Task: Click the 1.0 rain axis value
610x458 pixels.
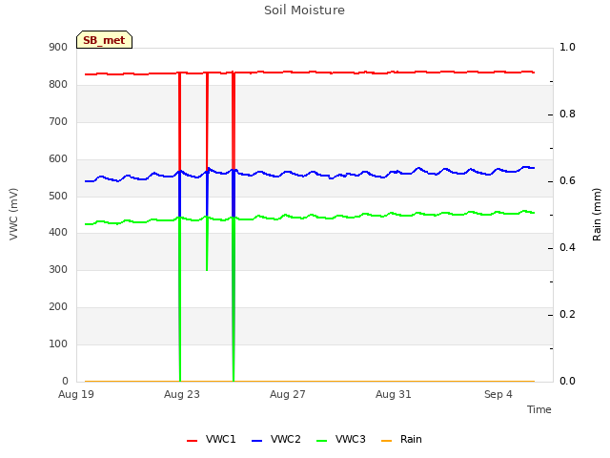Action: pos(567,47)
